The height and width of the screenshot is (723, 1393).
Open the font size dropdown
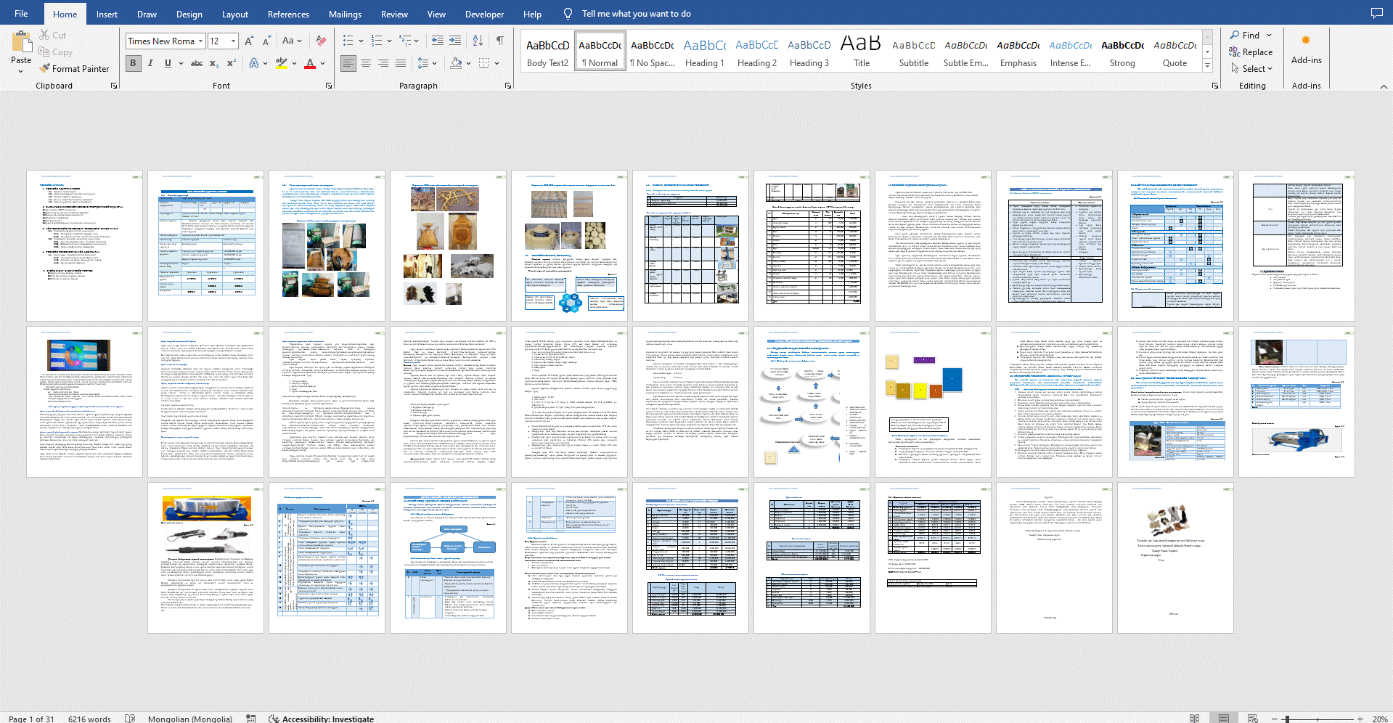coord(233,41)
